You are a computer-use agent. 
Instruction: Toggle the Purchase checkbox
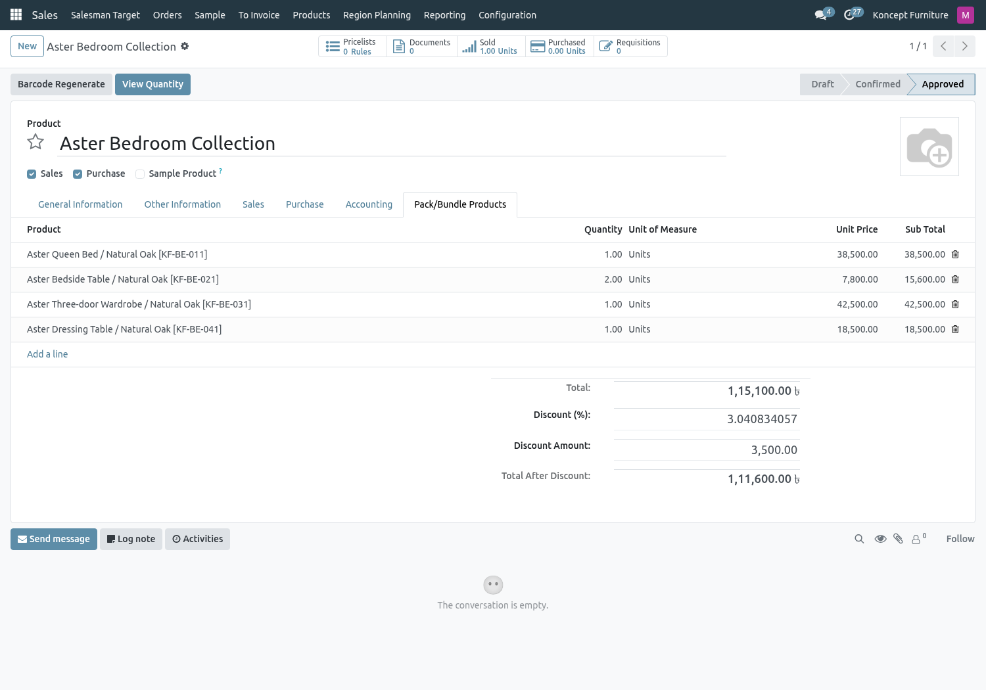(78, 174)
